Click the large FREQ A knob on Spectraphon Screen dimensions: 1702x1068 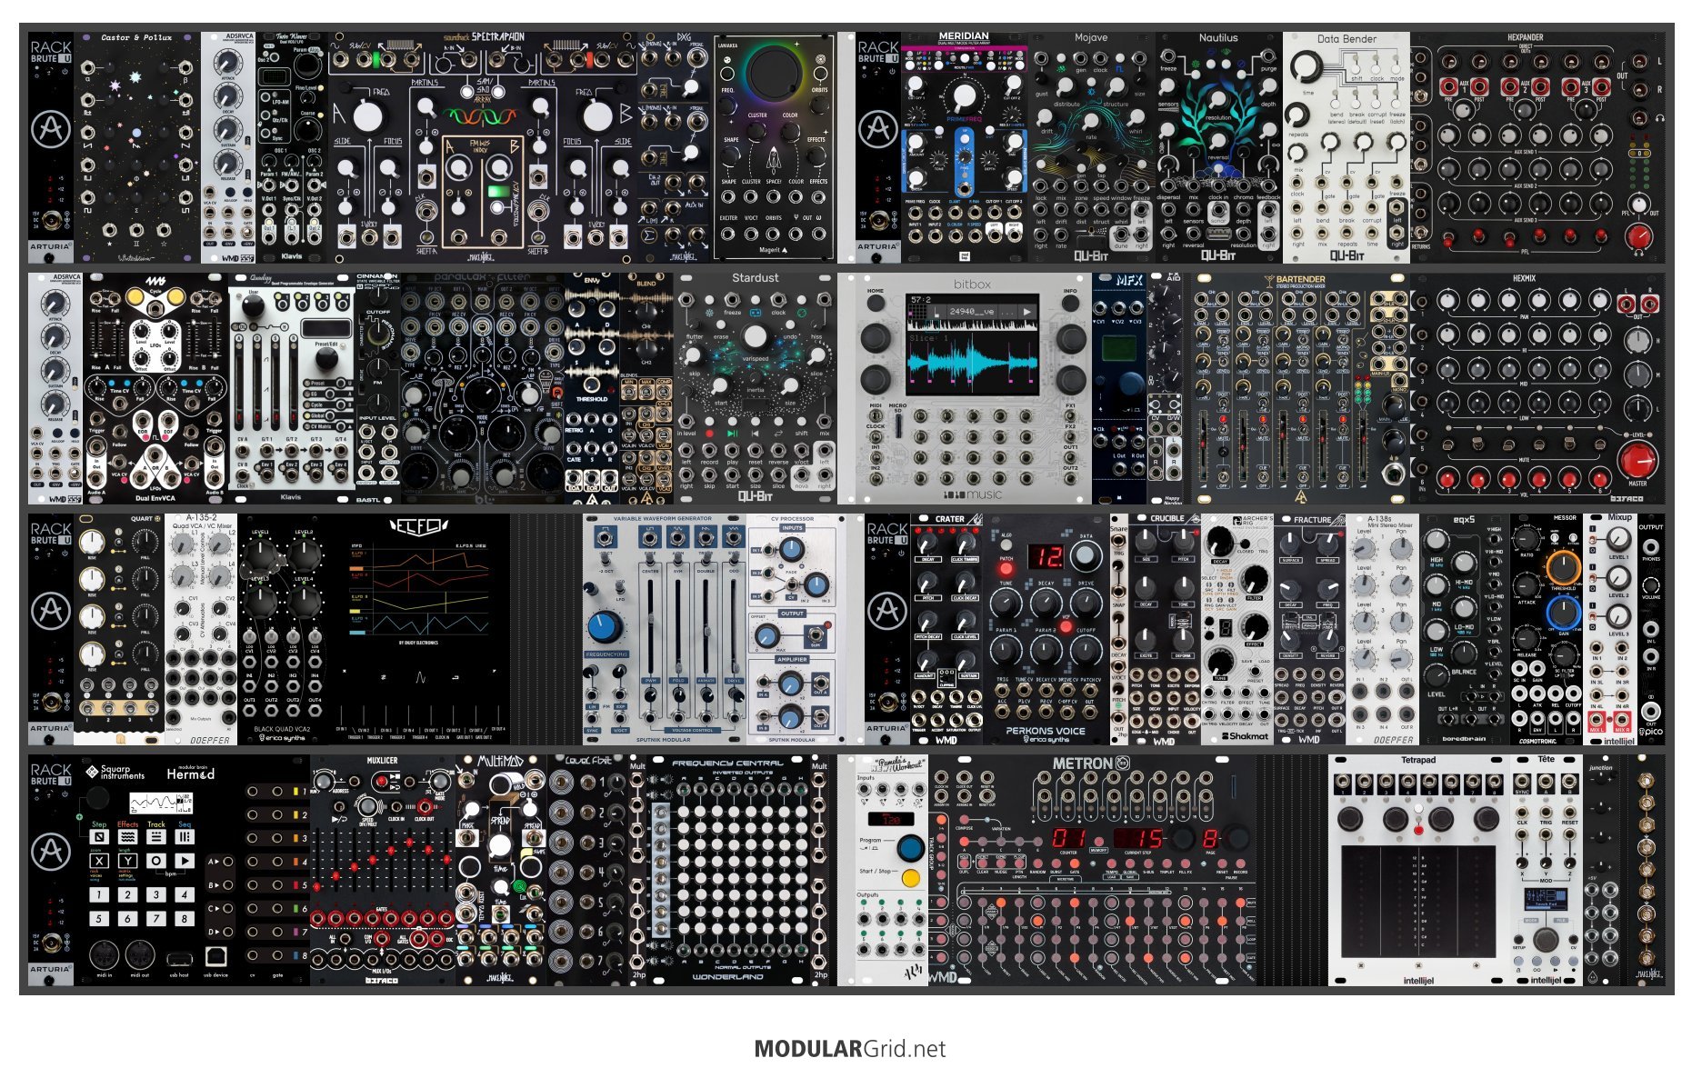[x=367, y=116]
